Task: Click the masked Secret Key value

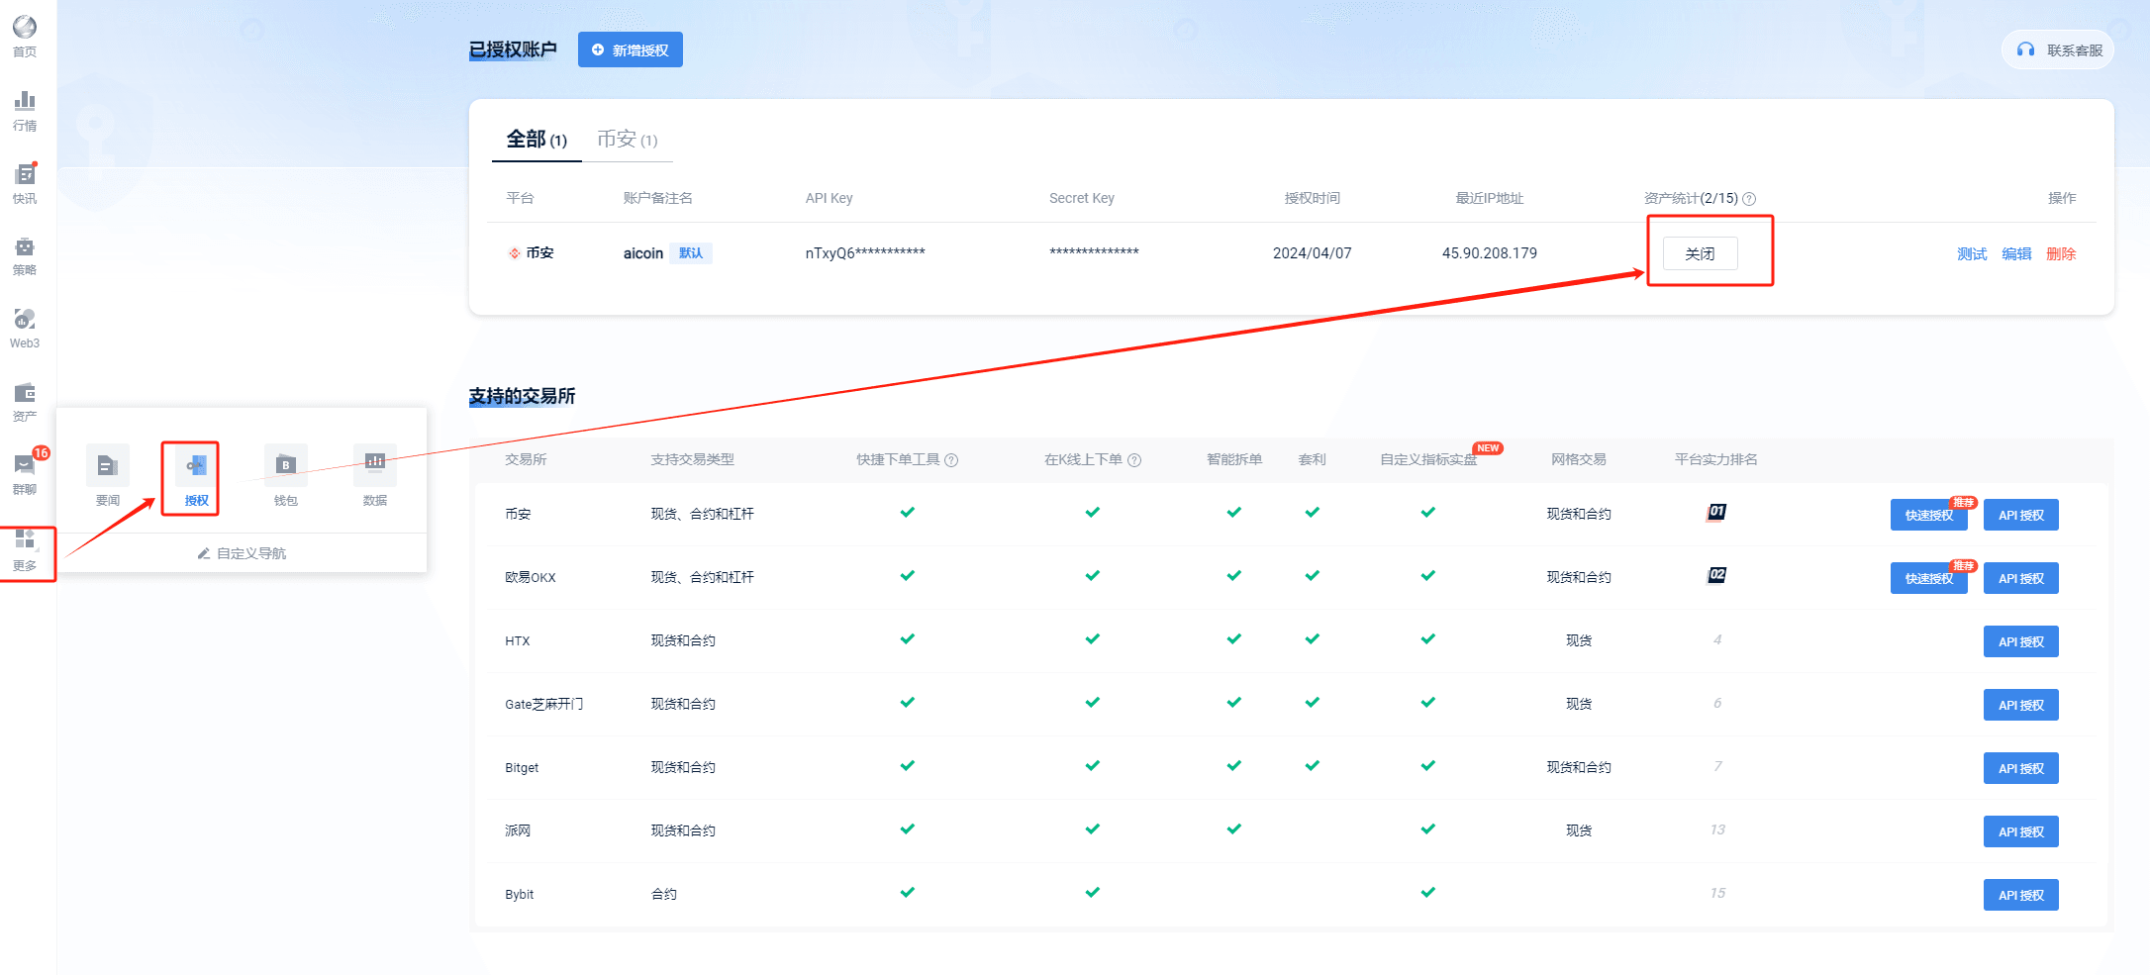Action: [x=1094, y=252]
